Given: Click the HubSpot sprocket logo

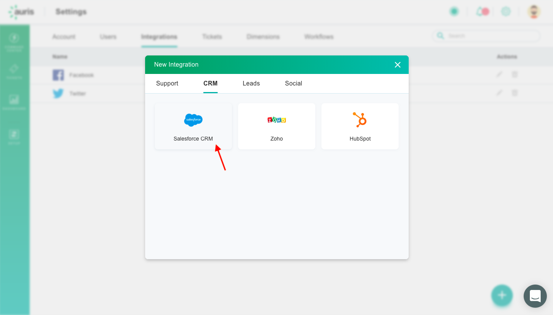Looking at the screenshot, I should [x=360, y=120].
